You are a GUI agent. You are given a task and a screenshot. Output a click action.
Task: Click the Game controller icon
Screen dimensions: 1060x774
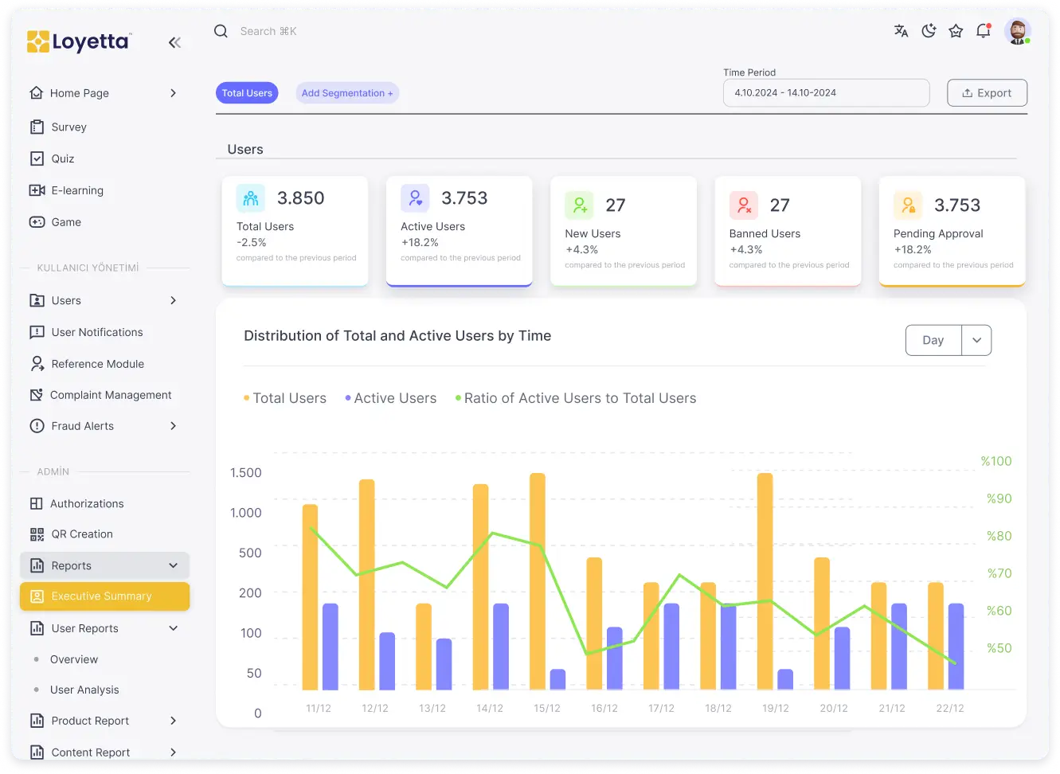tap(37, 222)
